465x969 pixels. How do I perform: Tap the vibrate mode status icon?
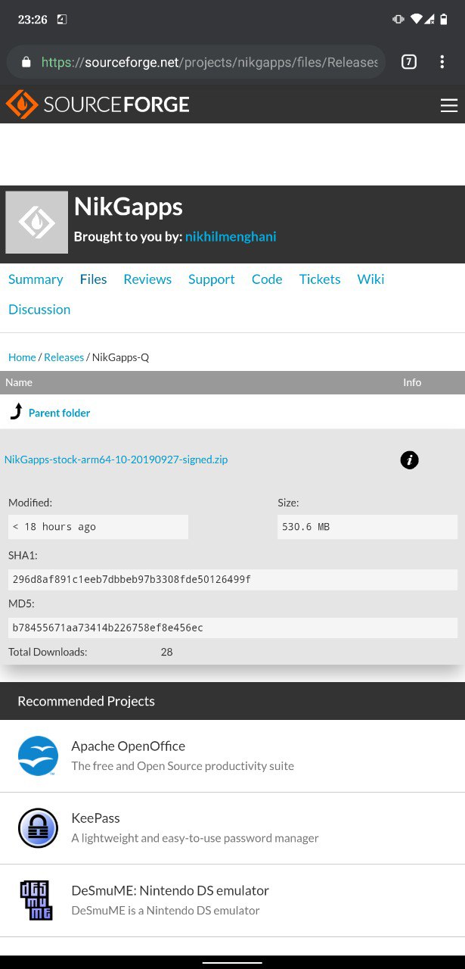tap(398, 20)
